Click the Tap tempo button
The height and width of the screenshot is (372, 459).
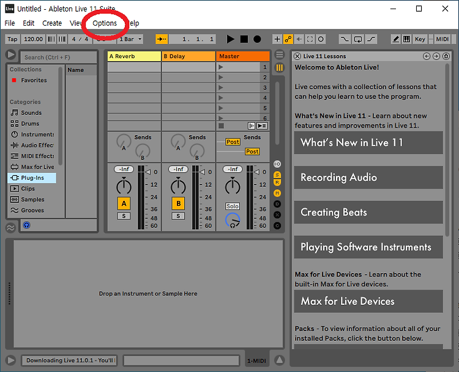[x=13, y=39]
